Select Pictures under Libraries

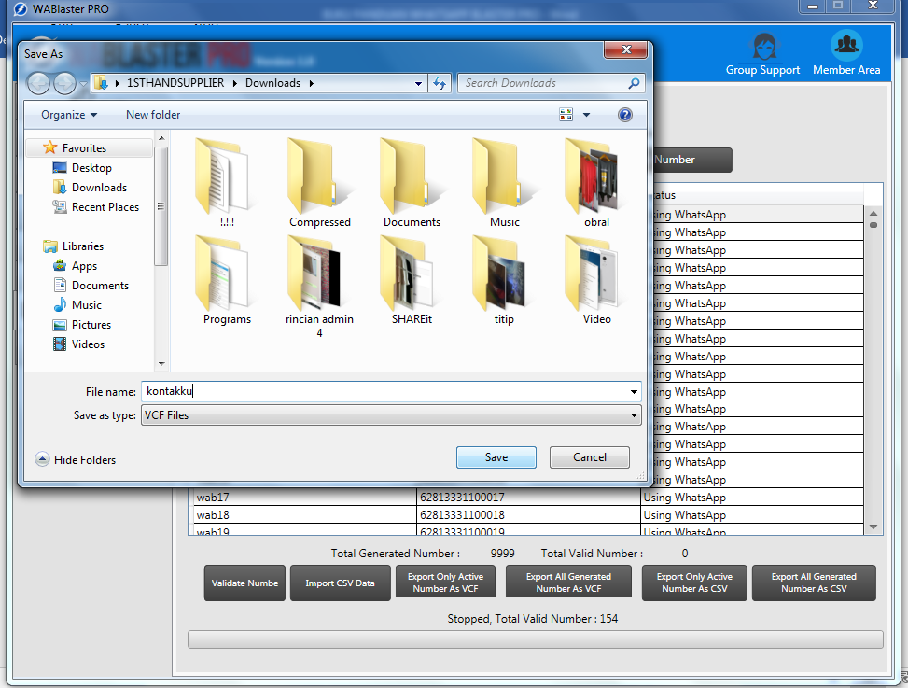(91, 325)
